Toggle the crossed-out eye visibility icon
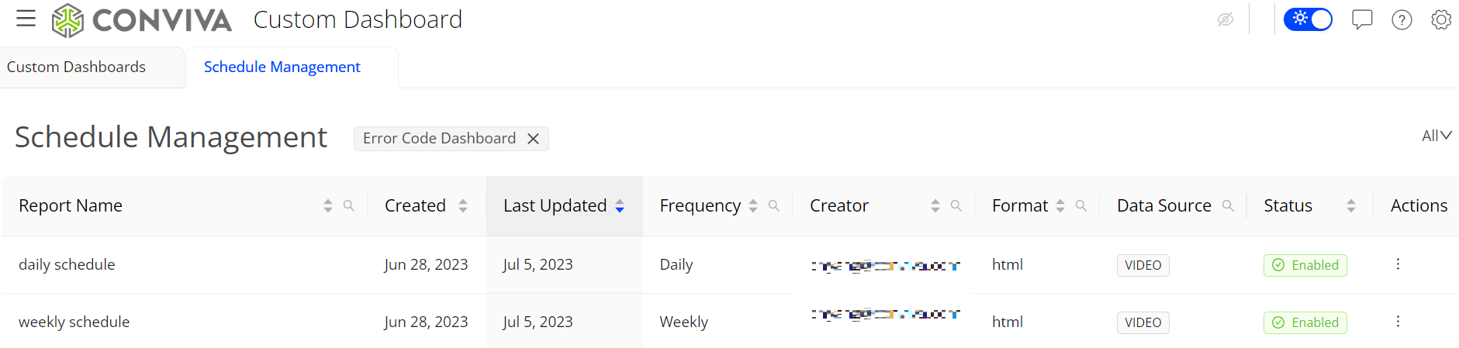Screen dimensions: 1459x348 click(x=1226, y=19)
